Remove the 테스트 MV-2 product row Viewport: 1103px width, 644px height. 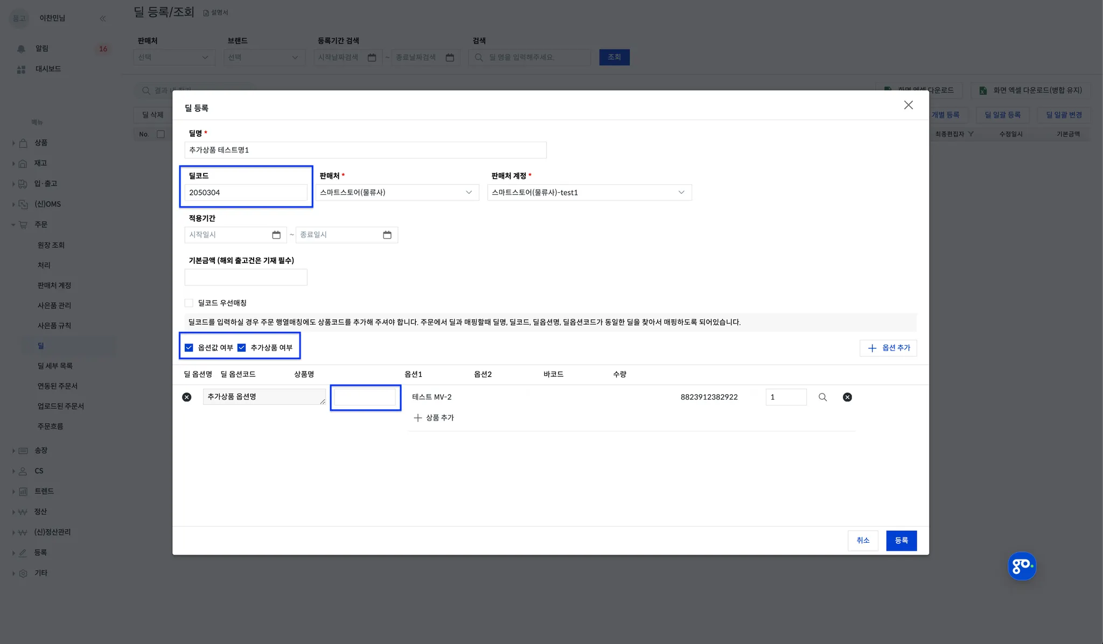click(x=847, y=397)
